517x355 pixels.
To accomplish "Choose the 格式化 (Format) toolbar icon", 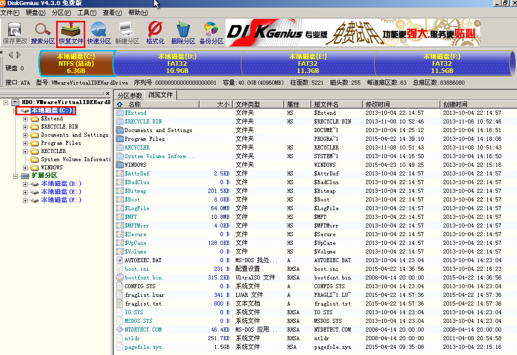I will [x=155, y=33].
